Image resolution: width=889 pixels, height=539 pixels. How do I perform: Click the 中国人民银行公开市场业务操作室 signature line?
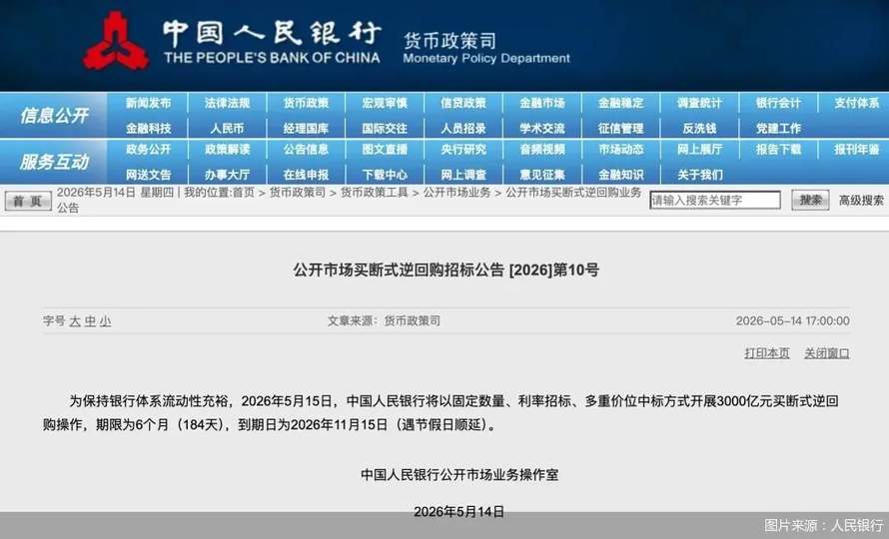pos(459,474)
